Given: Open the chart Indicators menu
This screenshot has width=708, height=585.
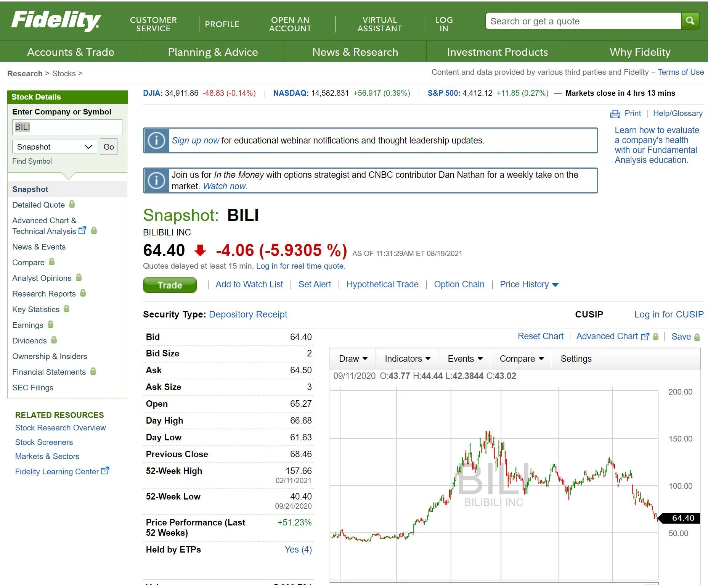Looking at the screenshot, I should click(408, 359).
